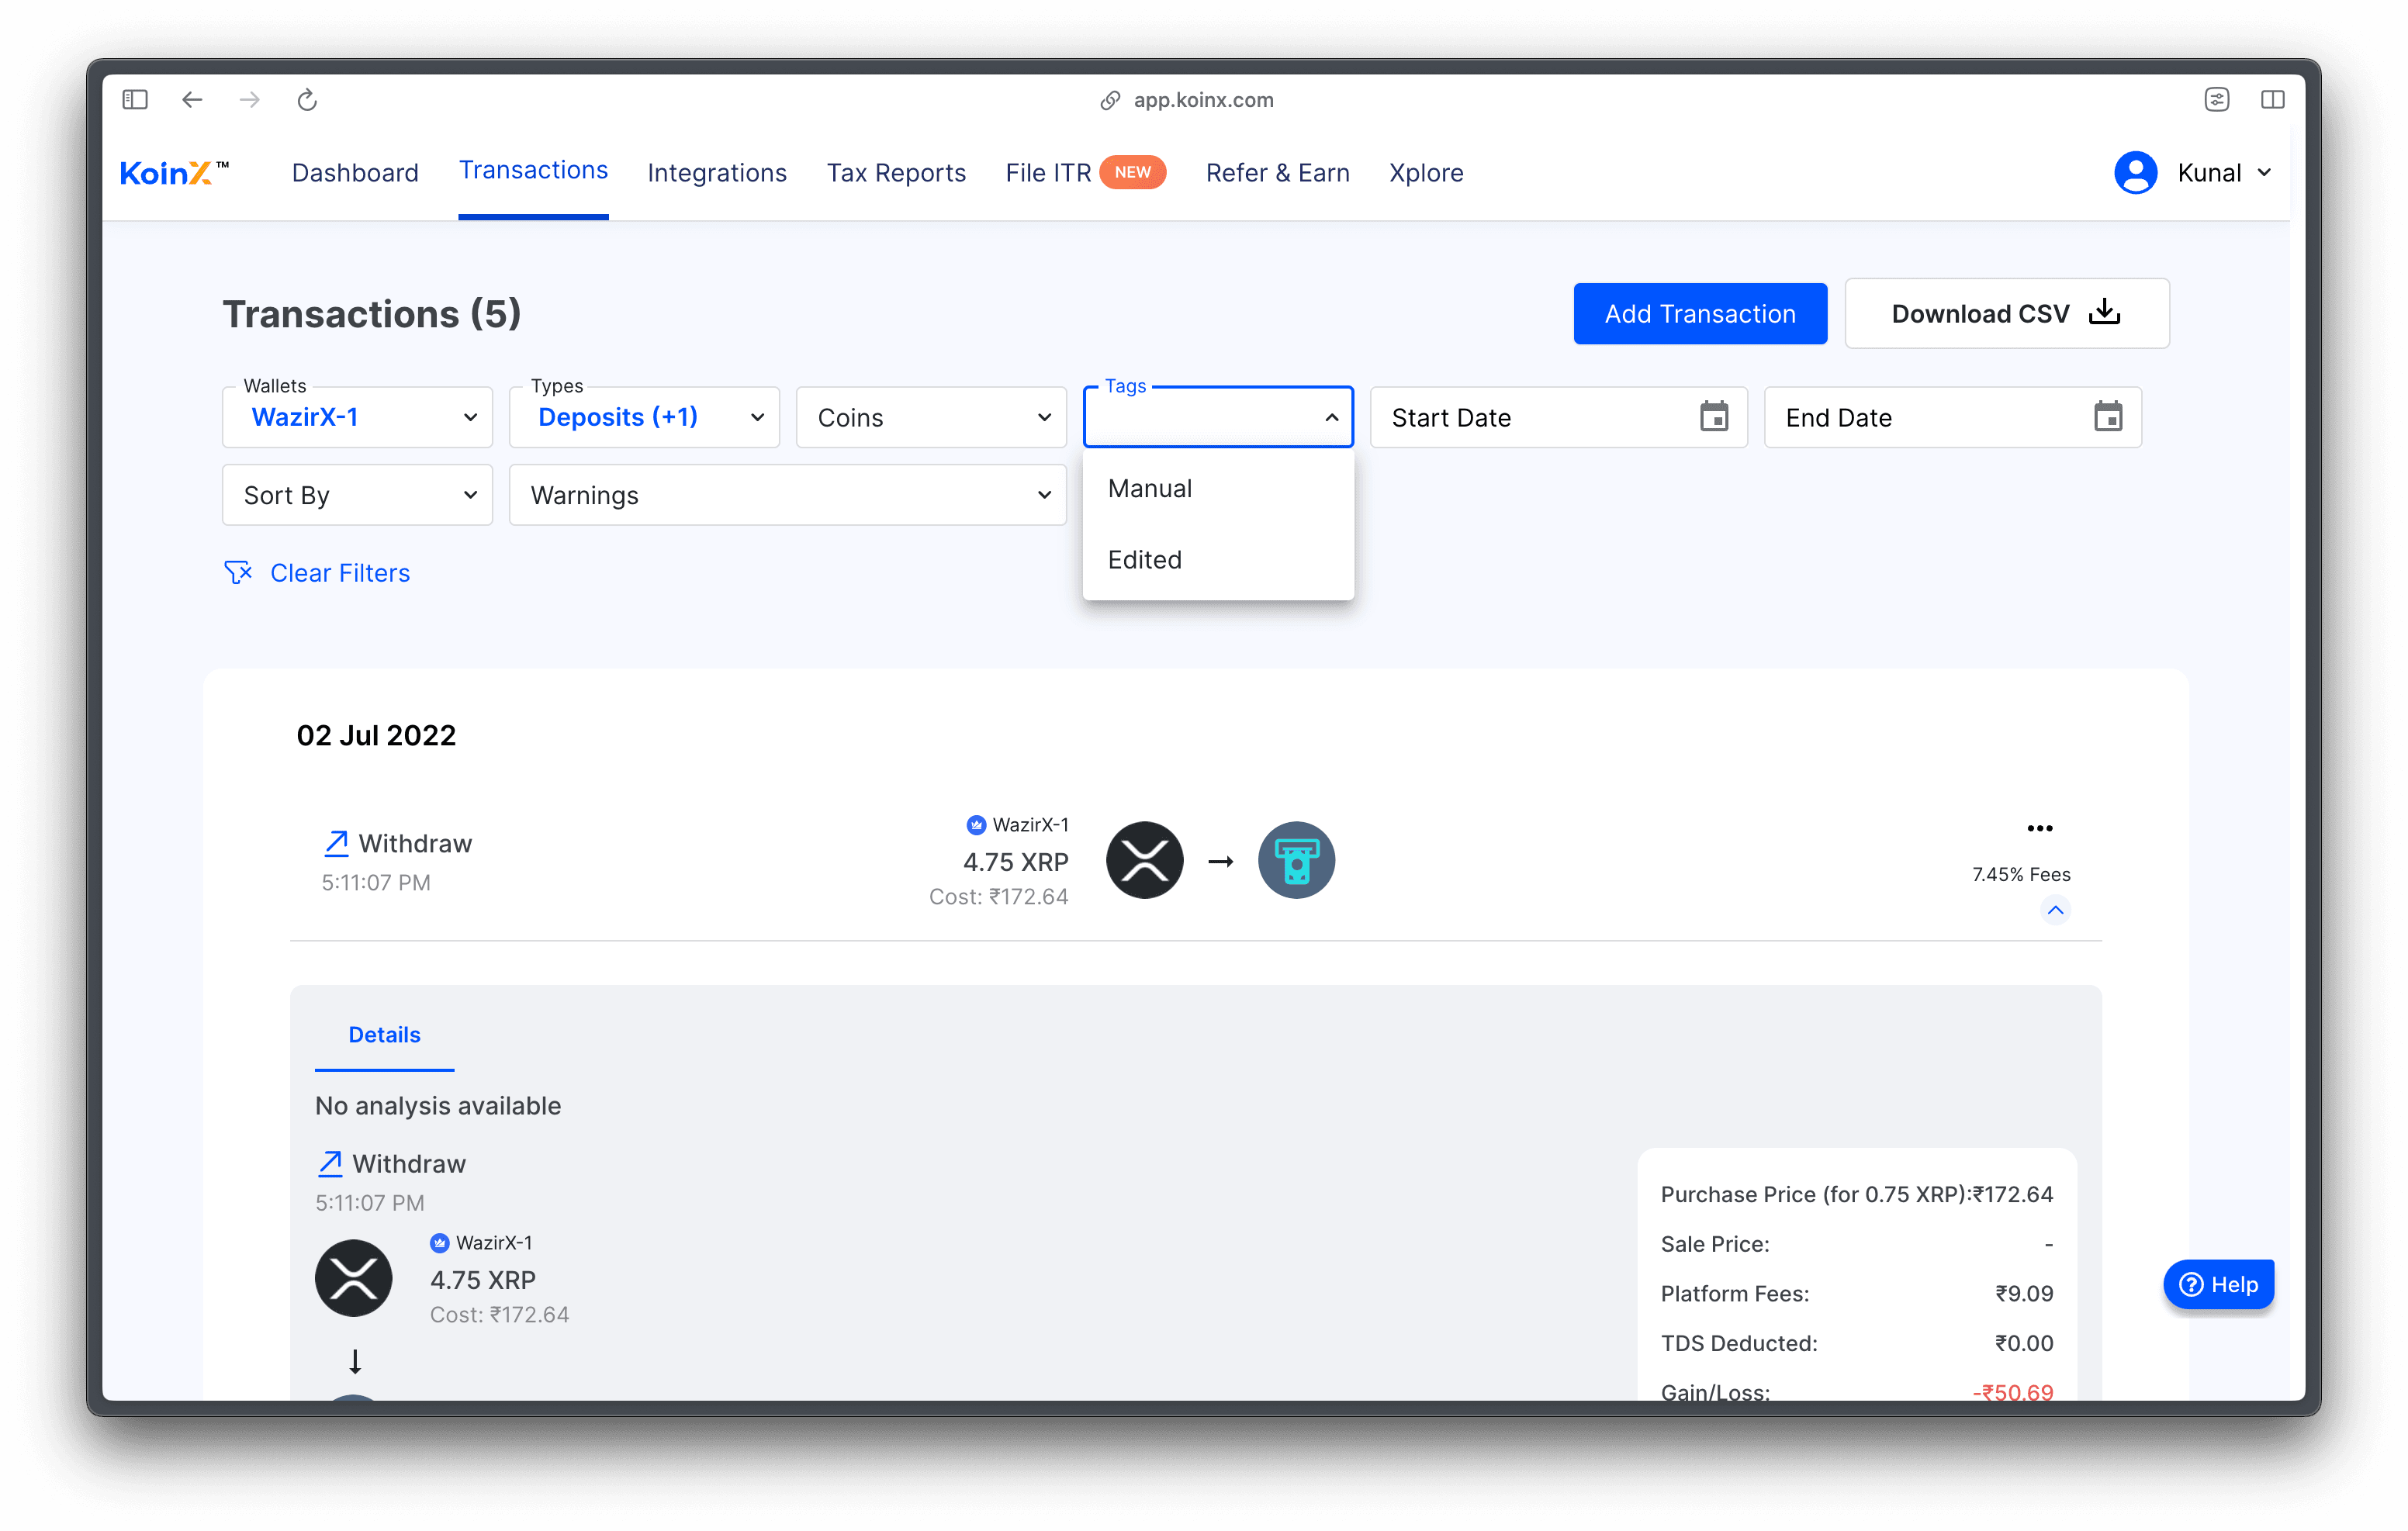Open three-dot menu for Withdraw transaction
The height and width of the screenshot is (1531, 2408).
(x=2039, y=828)
